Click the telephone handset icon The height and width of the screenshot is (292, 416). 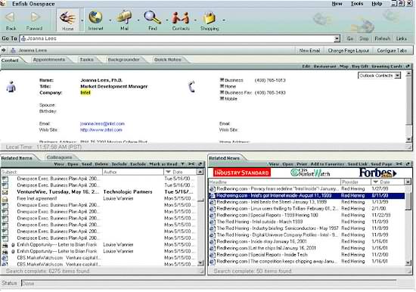click(x=191, y=86)
